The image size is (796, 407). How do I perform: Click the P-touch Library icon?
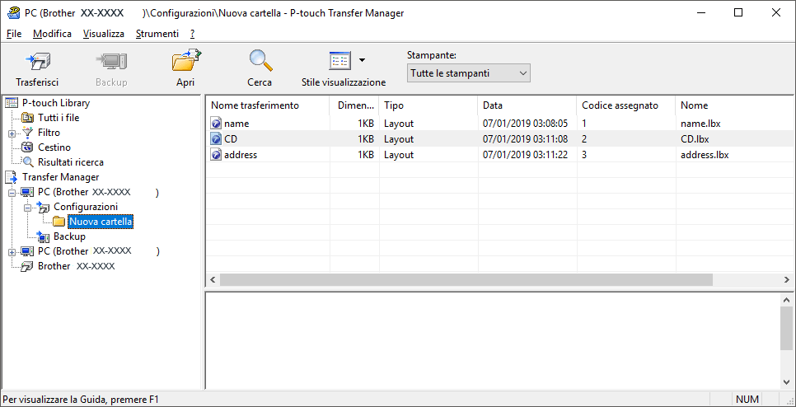[x=11, y=103]
